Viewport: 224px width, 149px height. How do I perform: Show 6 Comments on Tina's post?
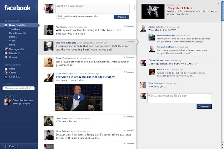coord(129,42)
